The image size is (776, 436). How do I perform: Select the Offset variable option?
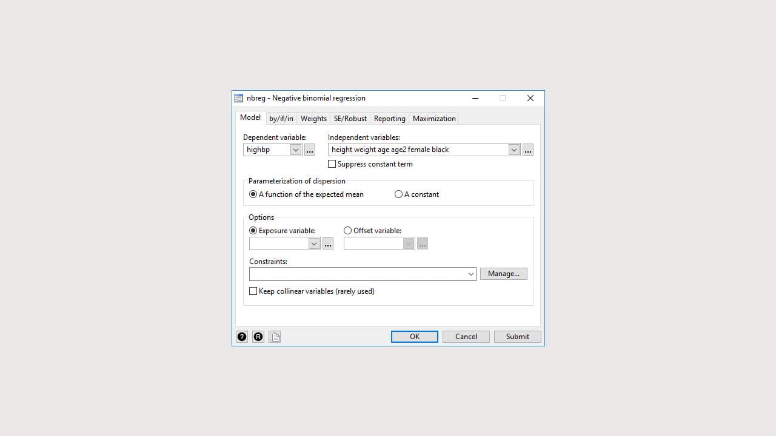pyautogui.click(x=347, y=230)
